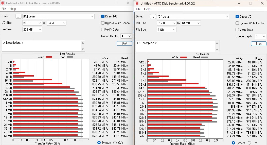Click write value 666.25 MB/s in left window
The image size is (267, 145).
point(100,84)
